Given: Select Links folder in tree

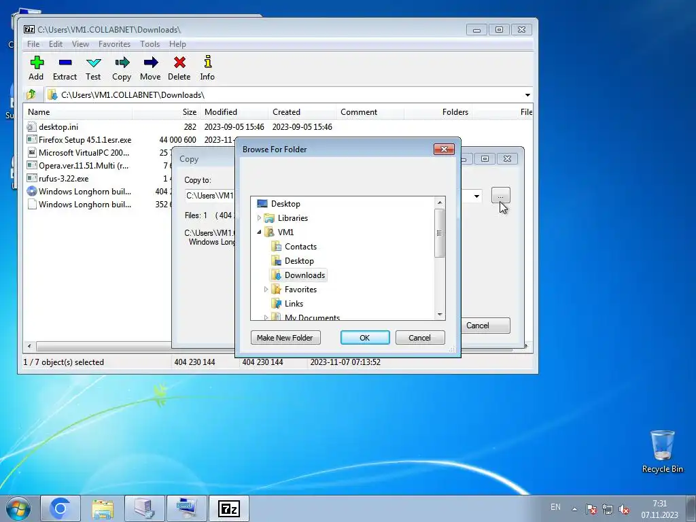Looking at the screenshot, I should click(x=288, y=304).
